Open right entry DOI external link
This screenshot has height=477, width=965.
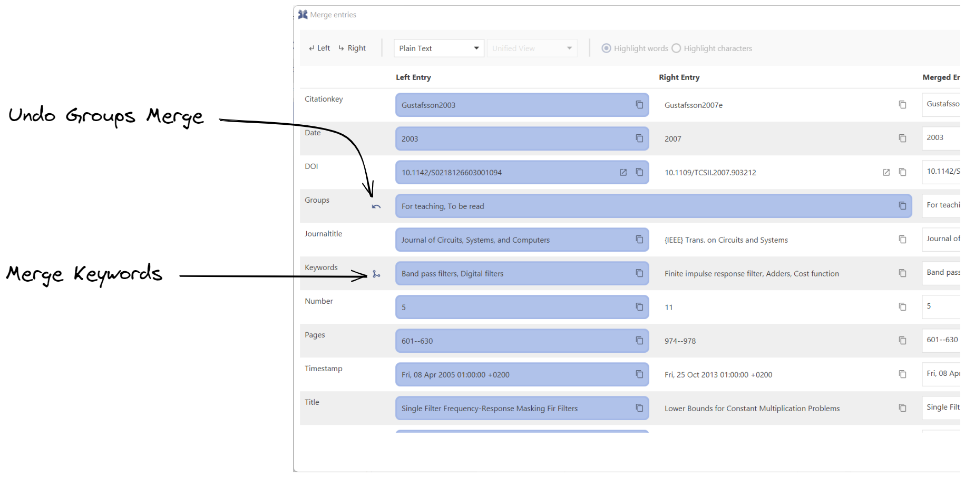point(886,172)
